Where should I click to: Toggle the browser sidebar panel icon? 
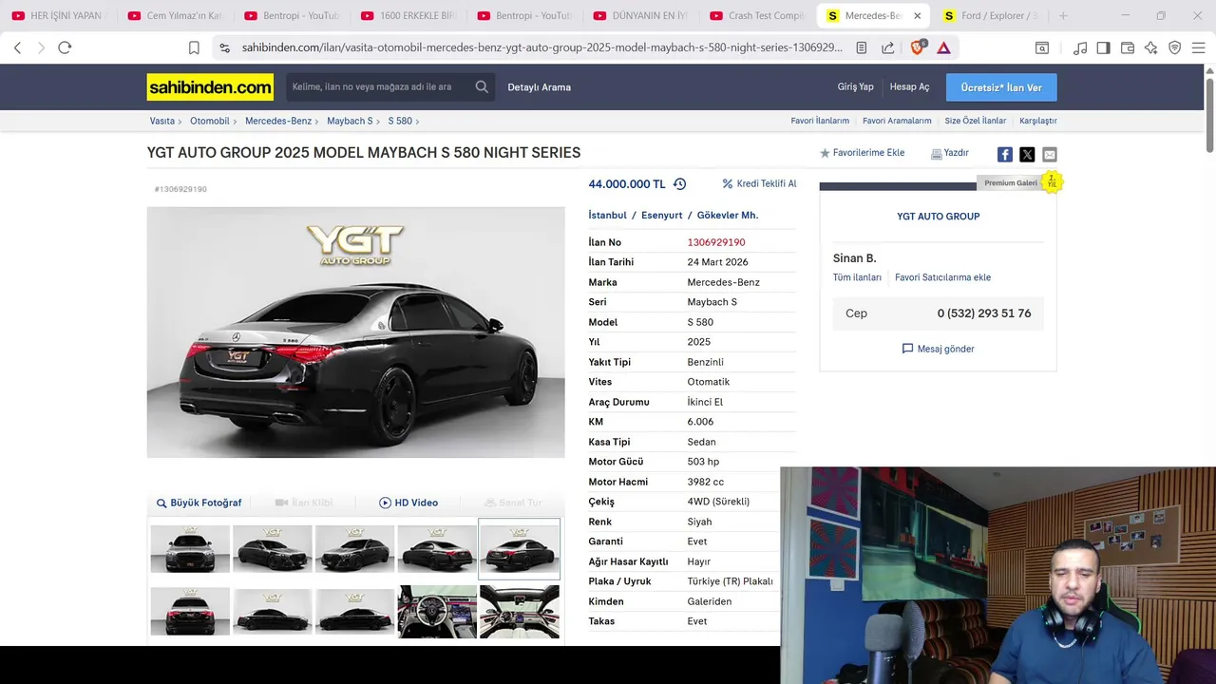point(1103,47)
